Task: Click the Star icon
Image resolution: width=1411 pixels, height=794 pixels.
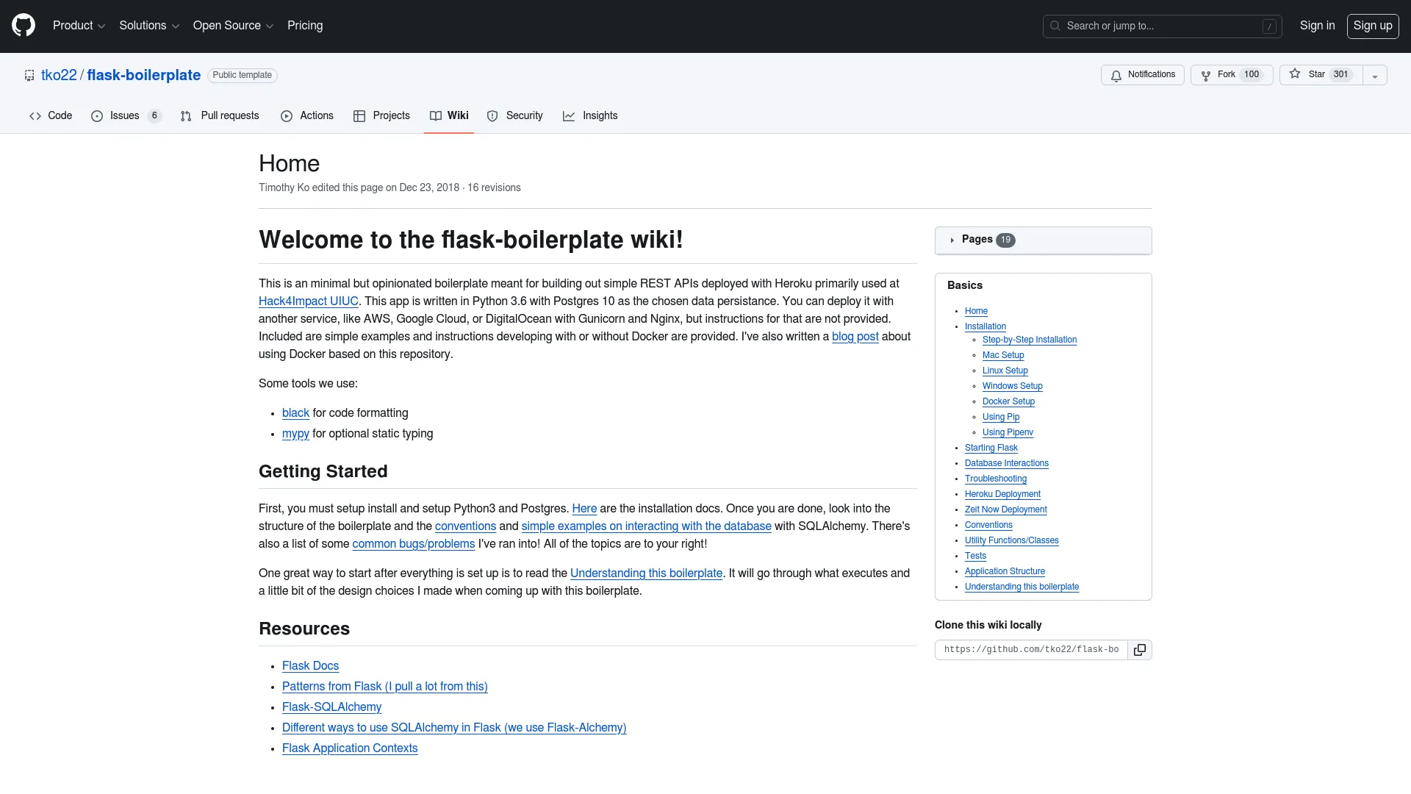Action: (x=1295, y=74)
